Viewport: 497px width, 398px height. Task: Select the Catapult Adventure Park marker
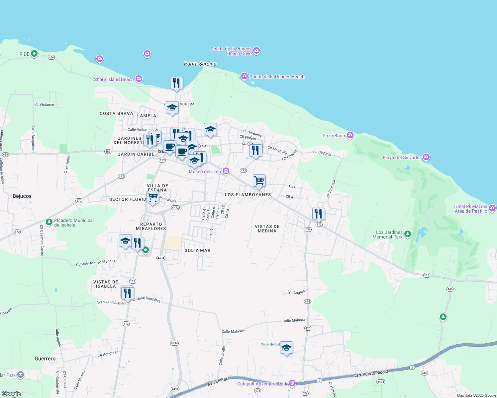point(292,383)
